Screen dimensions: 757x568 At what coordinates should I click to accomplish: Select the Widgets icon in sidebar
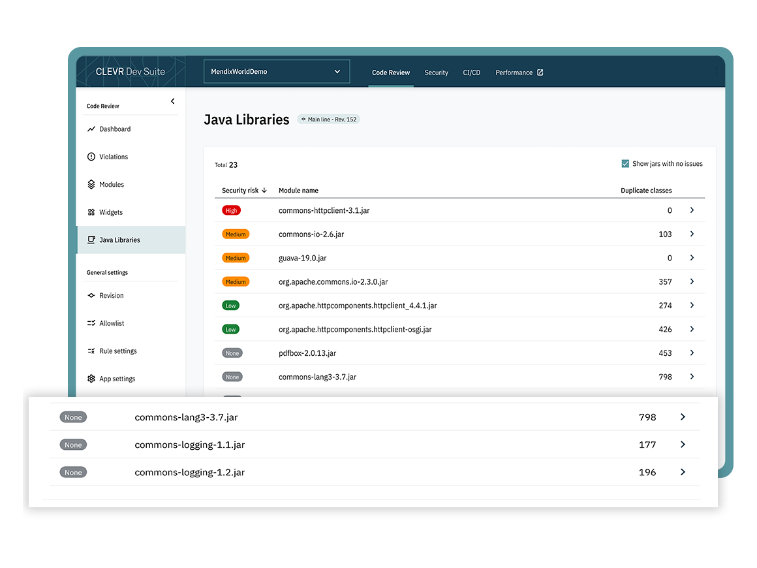[x=91, y=212]
